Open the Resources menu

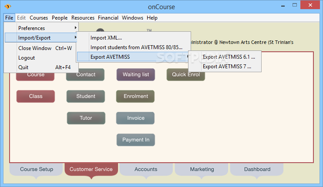coord(83,18)
